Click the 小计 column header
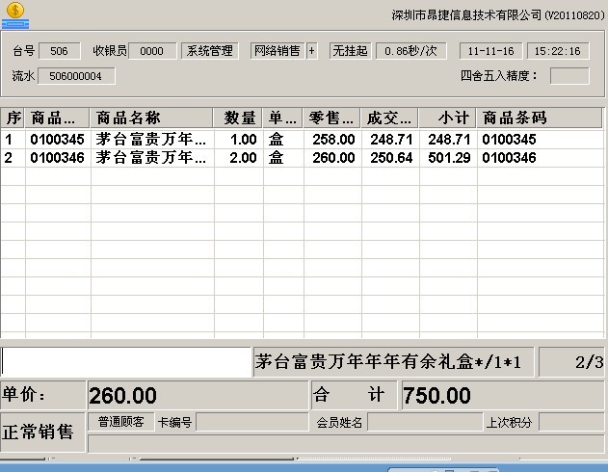608x472 pixels. 447,118
